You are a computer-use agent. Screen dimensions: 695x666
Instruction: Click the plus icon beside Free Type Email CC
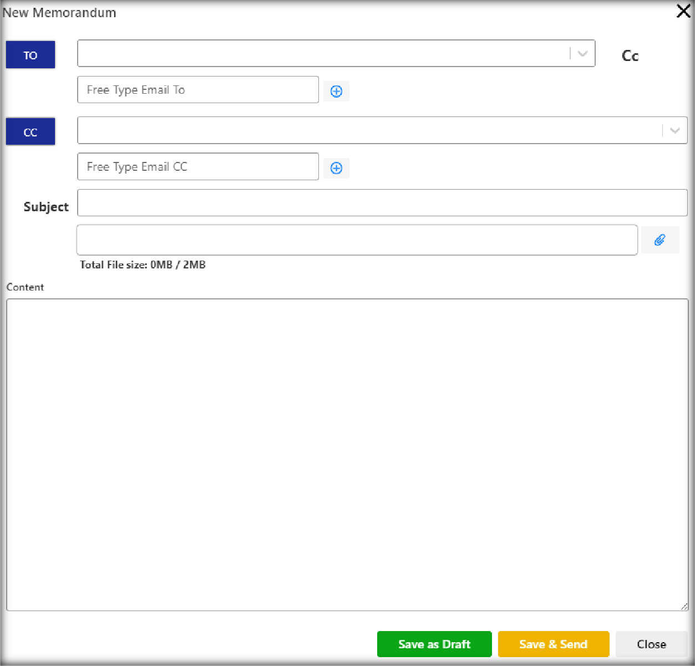tap(336, 168)
